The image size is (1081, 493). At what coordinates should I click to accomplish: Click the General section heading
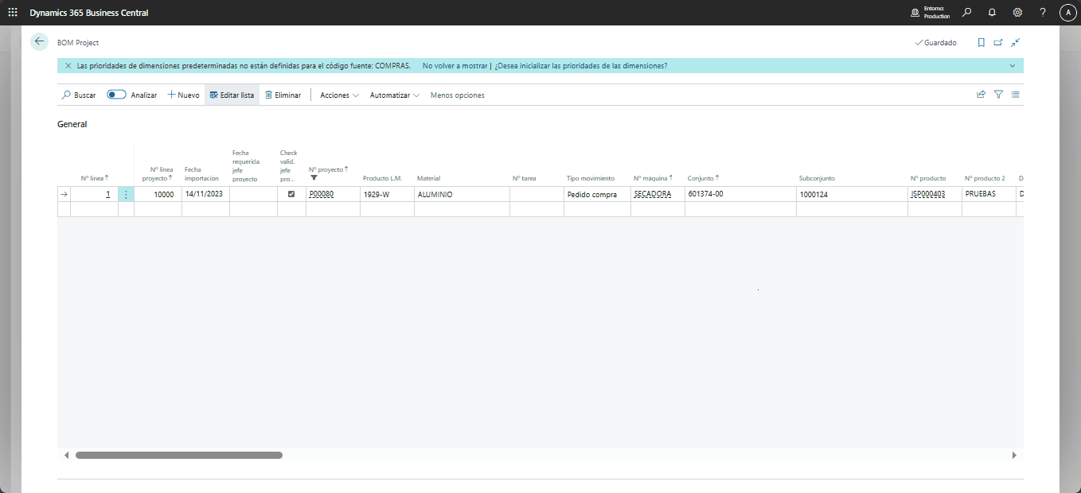72,124
